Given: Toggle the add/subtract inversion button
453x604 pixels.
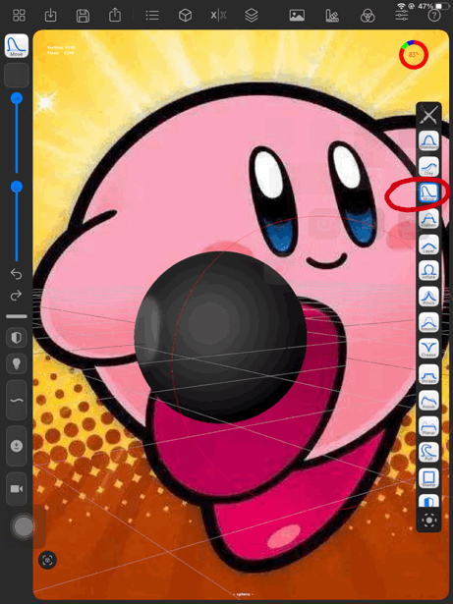Looking at the screenshot, I should pyautogui.click(x=16, y=446).
